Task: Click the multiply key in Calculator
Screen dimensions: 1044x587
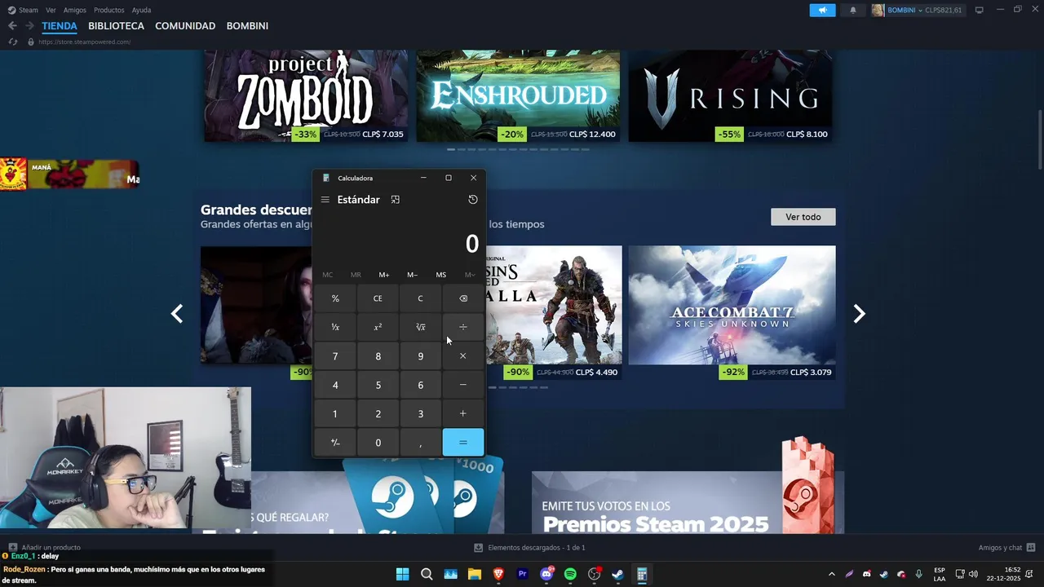Action: [463, 356]
